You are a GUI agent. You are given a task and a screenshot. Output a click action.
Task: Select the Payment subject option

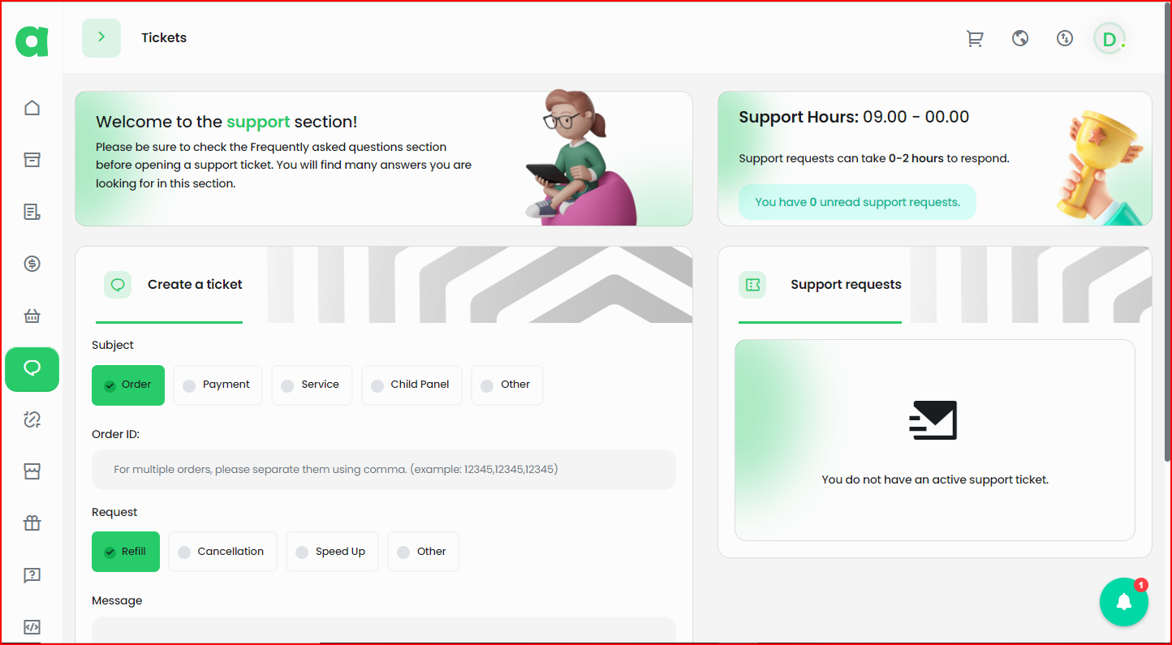click(x=218, y=385)
